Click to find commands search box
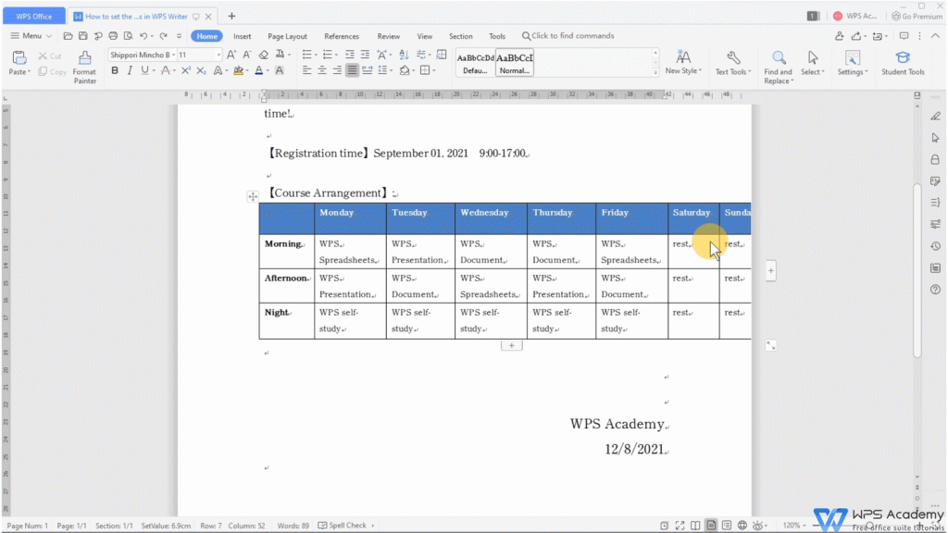 (568, 36)
